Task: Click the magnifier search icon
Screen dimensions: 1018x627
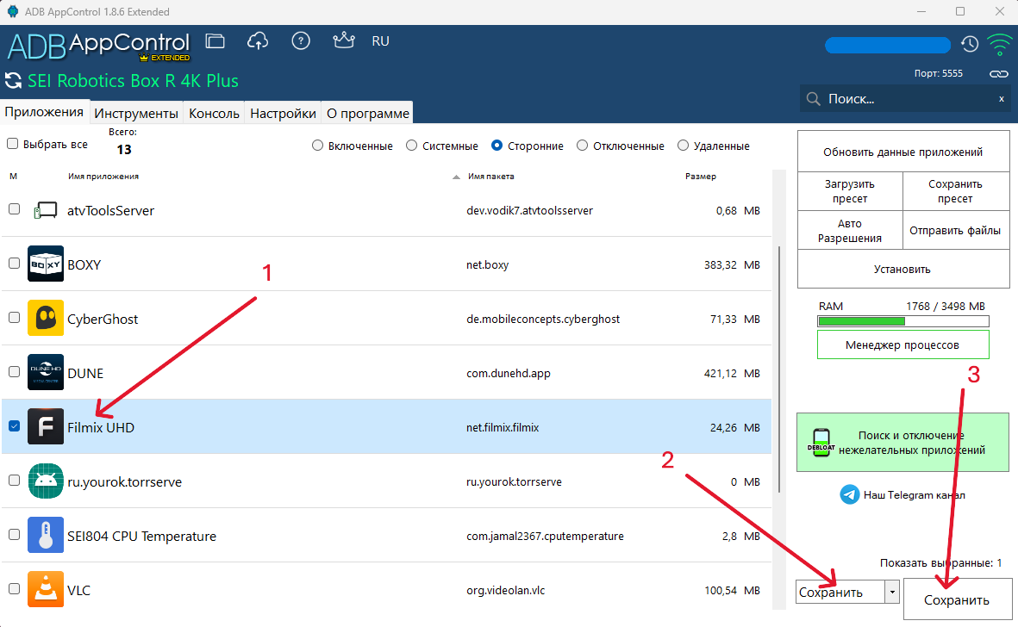Action: coord(813,99)
